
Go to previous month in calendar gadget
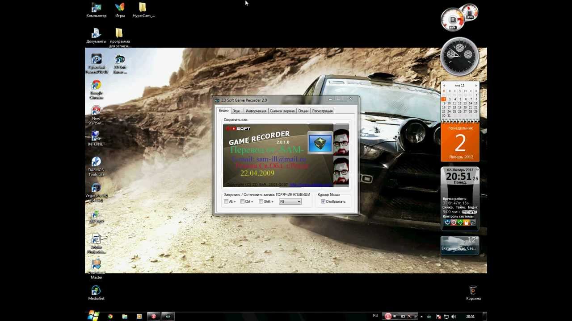point(444,85)
